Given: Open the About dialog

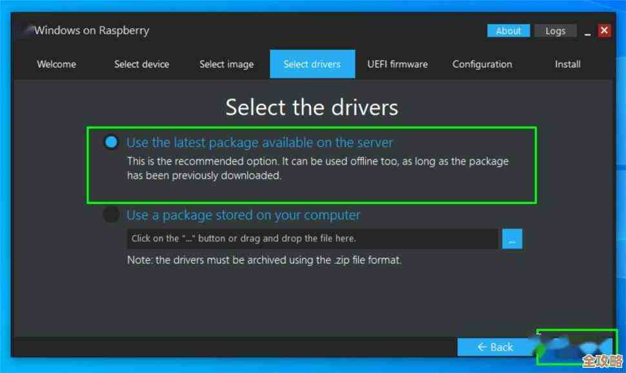Looking at the screenshot, I should coord(508,30).
